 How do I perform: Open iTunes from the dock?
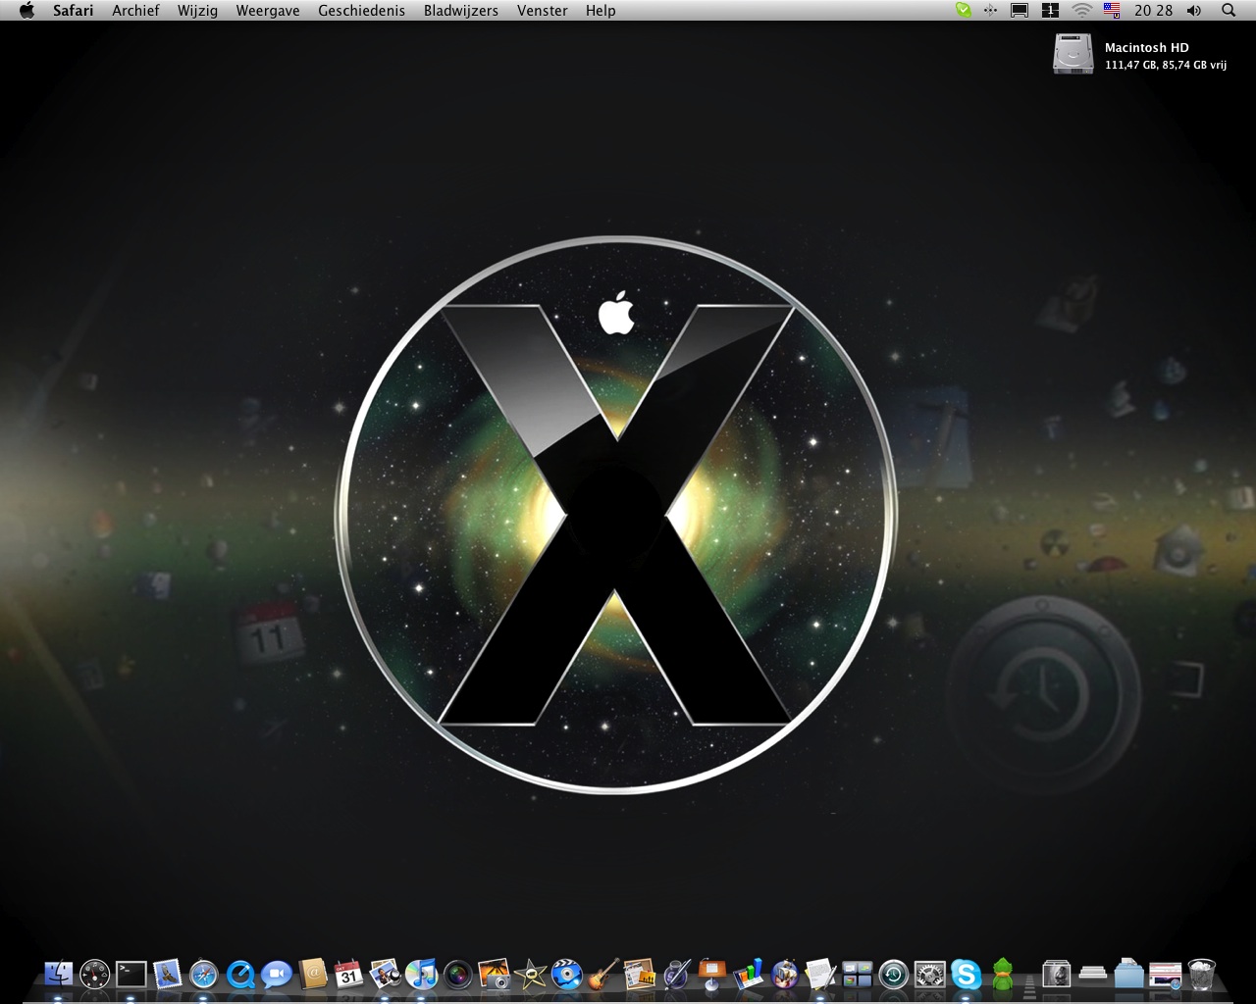422,974
